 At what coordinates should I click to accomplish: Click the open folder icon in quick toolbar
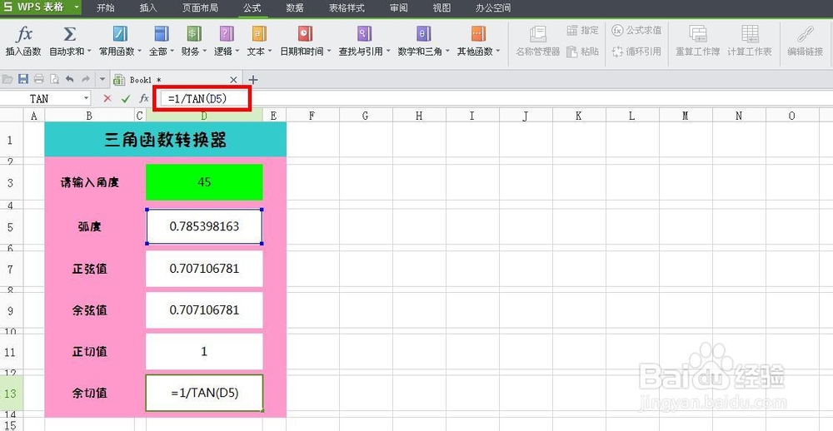pos(7,79)
